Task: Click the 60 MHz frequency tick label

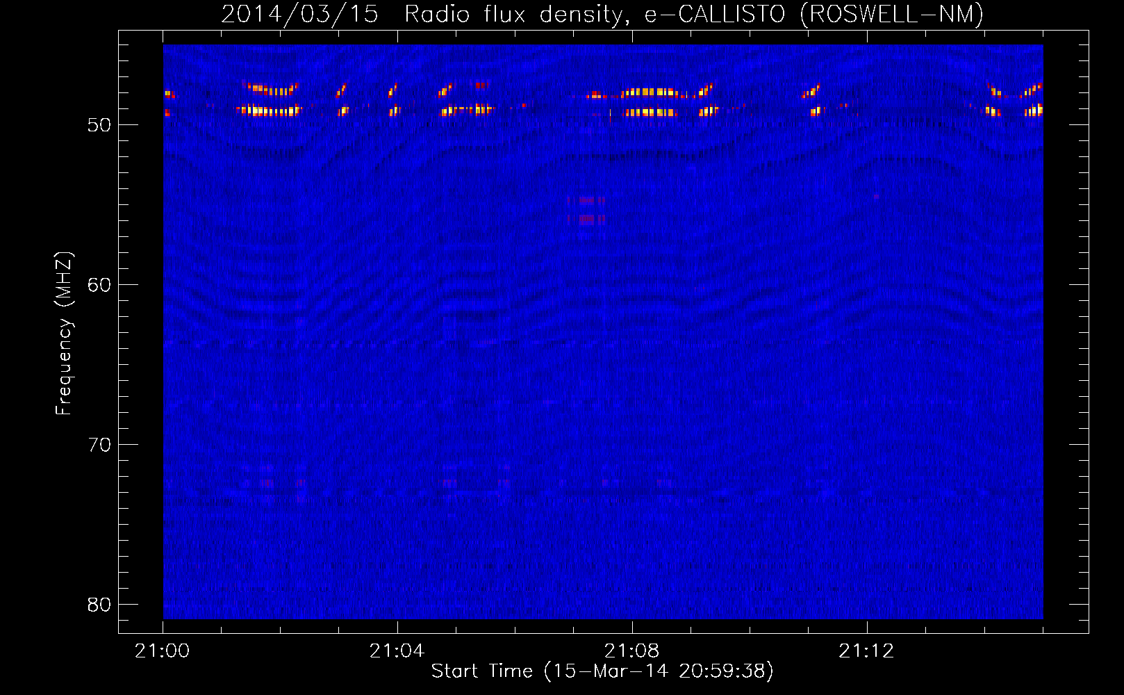Action: [99, 285]
